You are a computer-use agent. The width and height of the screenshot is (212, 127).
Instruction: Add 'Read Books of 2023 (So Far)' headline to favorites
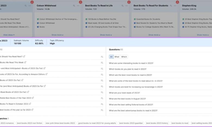pos(102,92)
